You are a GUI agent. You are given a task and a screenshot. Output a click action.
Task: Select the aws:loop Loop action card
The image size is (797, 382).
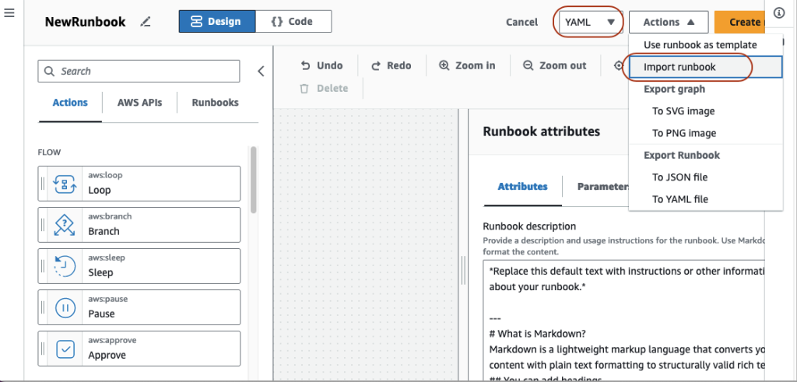click(x=139, y=184)
